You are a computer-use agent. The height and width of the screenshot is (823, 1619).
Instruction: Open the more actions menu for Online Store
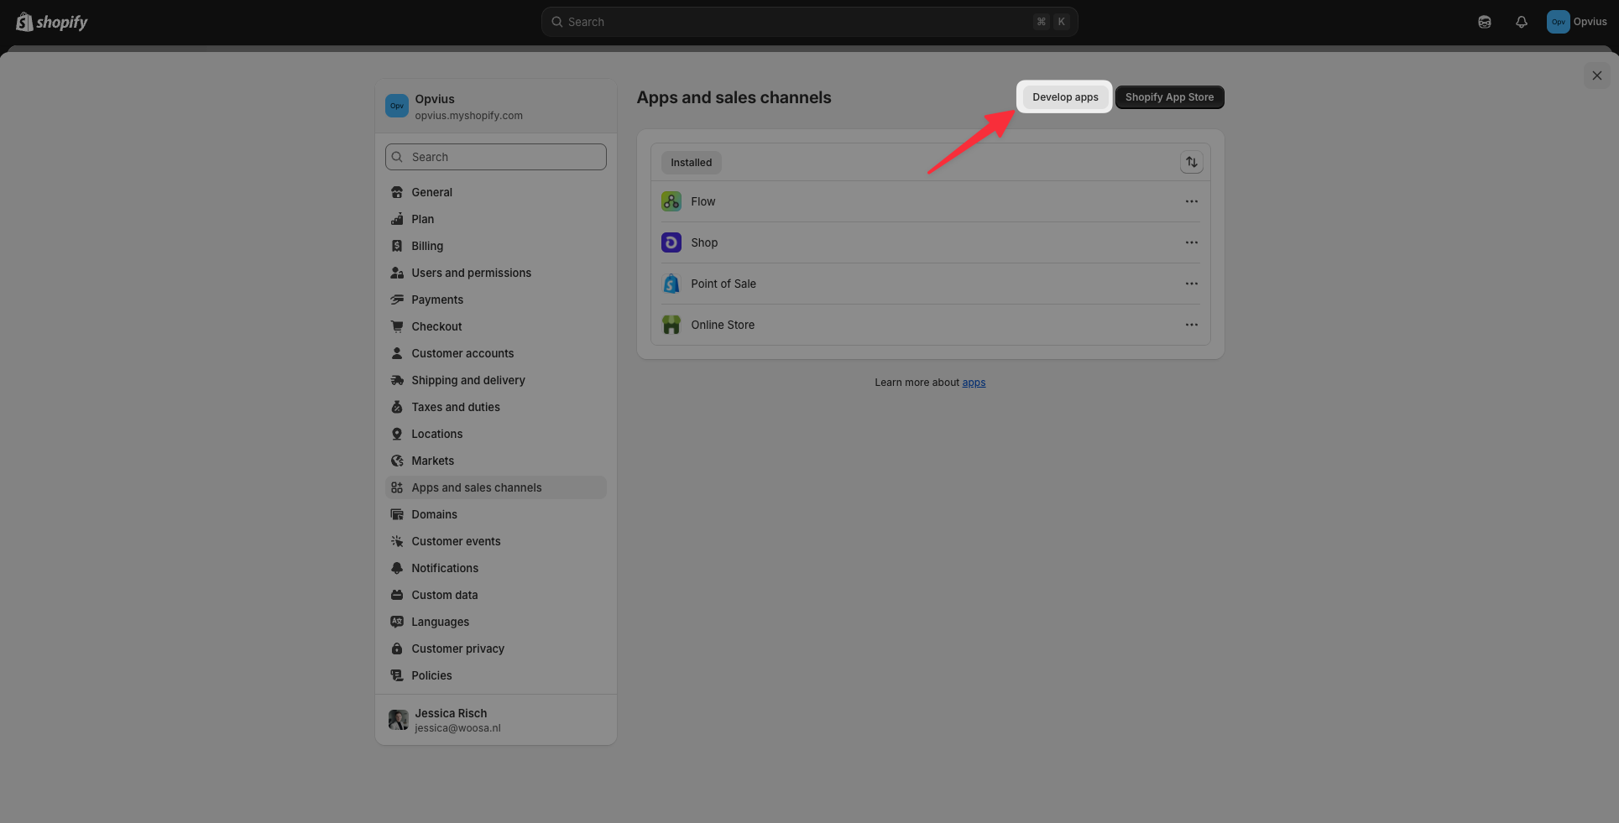(x=1192, y=325)
